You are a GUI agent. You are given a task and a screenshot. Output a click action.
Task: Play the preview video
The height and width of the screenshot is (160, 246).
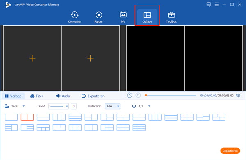coord(130,95)
